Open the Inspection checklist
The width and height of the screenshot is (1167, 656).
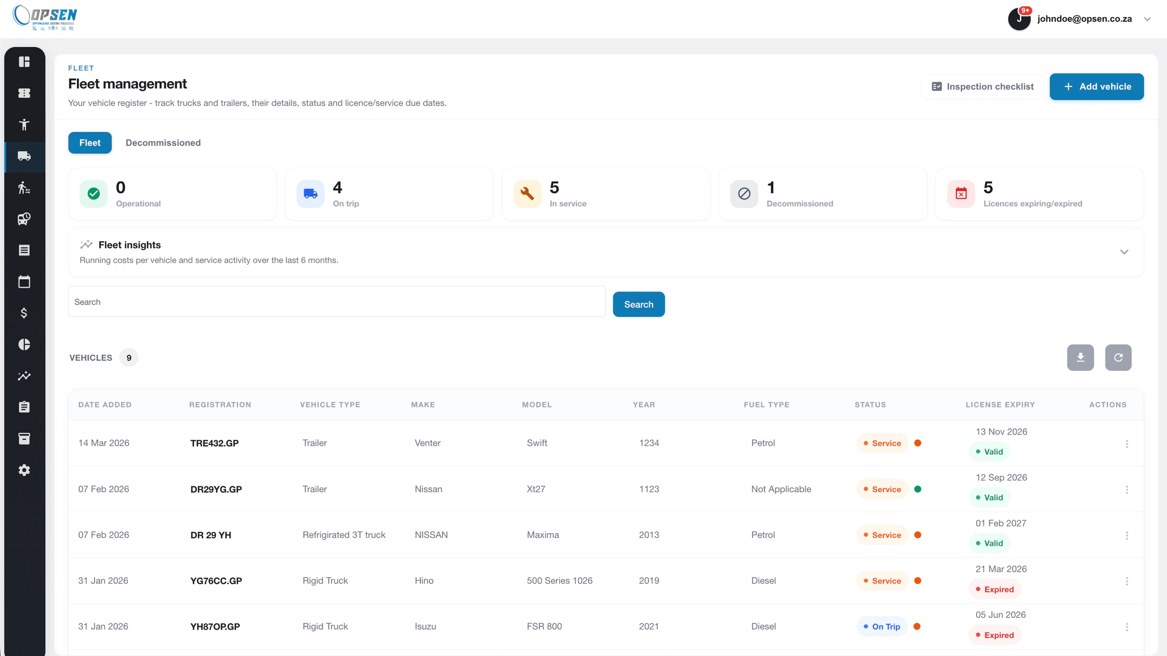tap(982, 86)
